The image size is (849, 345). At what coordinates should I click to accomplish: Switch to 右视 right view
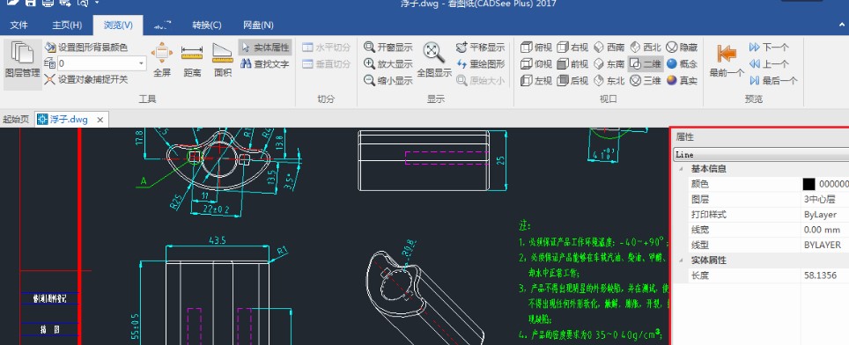pos(572,48)
